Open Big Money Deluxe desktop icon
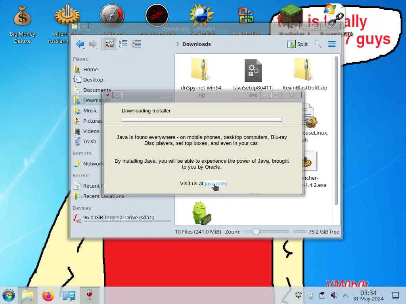Image resolution: width=406 pixels, height=304 pixels. click(23, 24)
